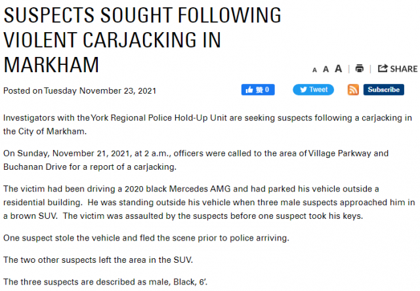Click the Suspects Sought headline
This screenshot has height=291, width=420.
point(142,40)
